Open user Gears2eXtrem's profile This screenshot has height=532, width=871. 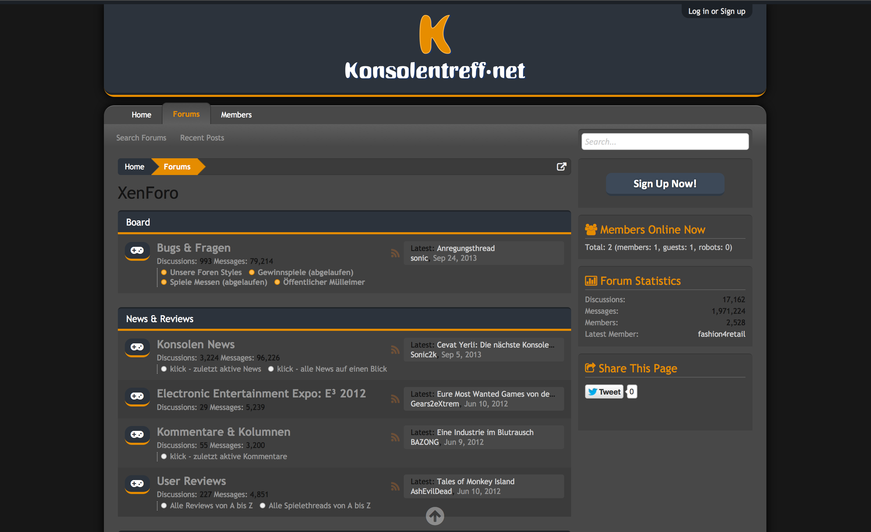[435, 404]
